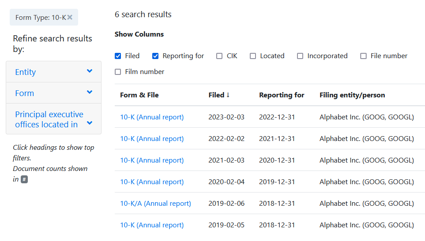Screen dimensions: 425x241
Task: Open the 10-K/A annual report link
Action: [x=156, y=204]
